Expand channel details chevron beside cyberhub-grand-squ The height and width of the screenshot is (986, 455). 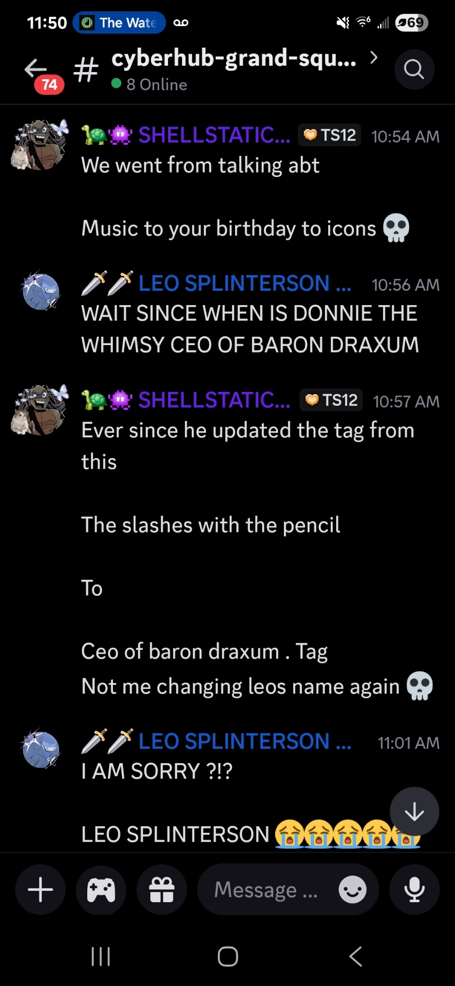(374, 58)
